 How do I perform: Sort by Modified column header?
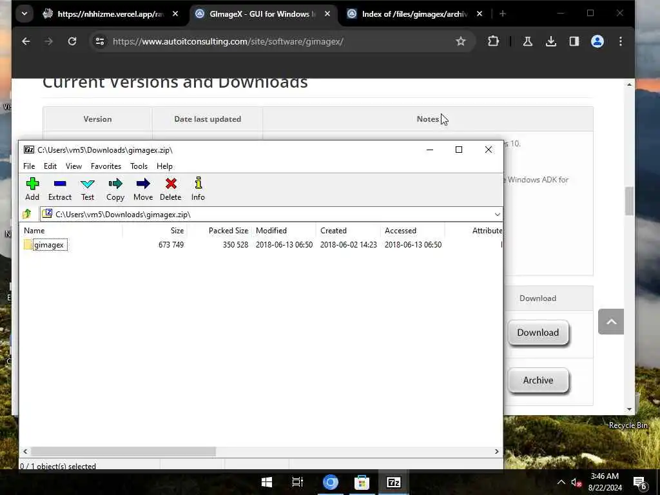pos(284,231)
